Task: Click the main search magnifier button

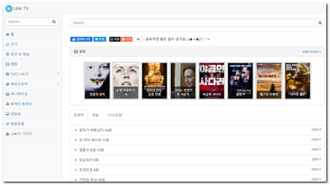Action: point(320,23)
